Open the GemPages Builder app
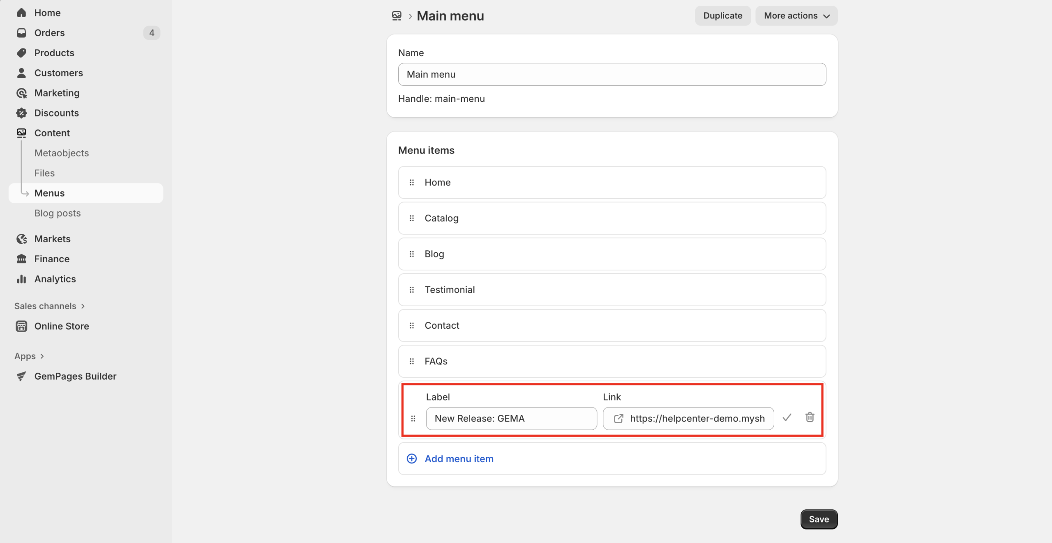This screenshot has height=543, width=1052. point(75,376)
